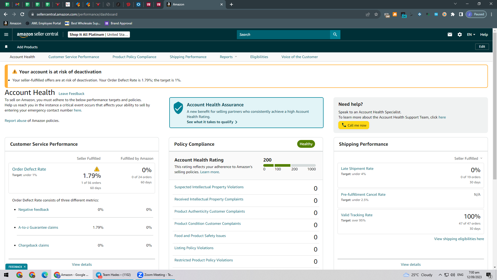Open the Order Defect Rate link
Viewport: 497px width, 280px height.
coord(29,169)
